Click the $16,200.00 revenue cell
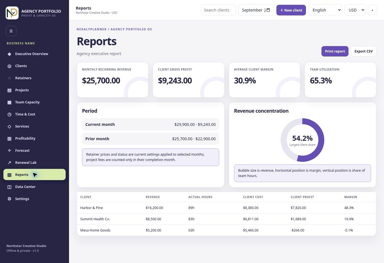Screen dimensions: 384x263 154,208
